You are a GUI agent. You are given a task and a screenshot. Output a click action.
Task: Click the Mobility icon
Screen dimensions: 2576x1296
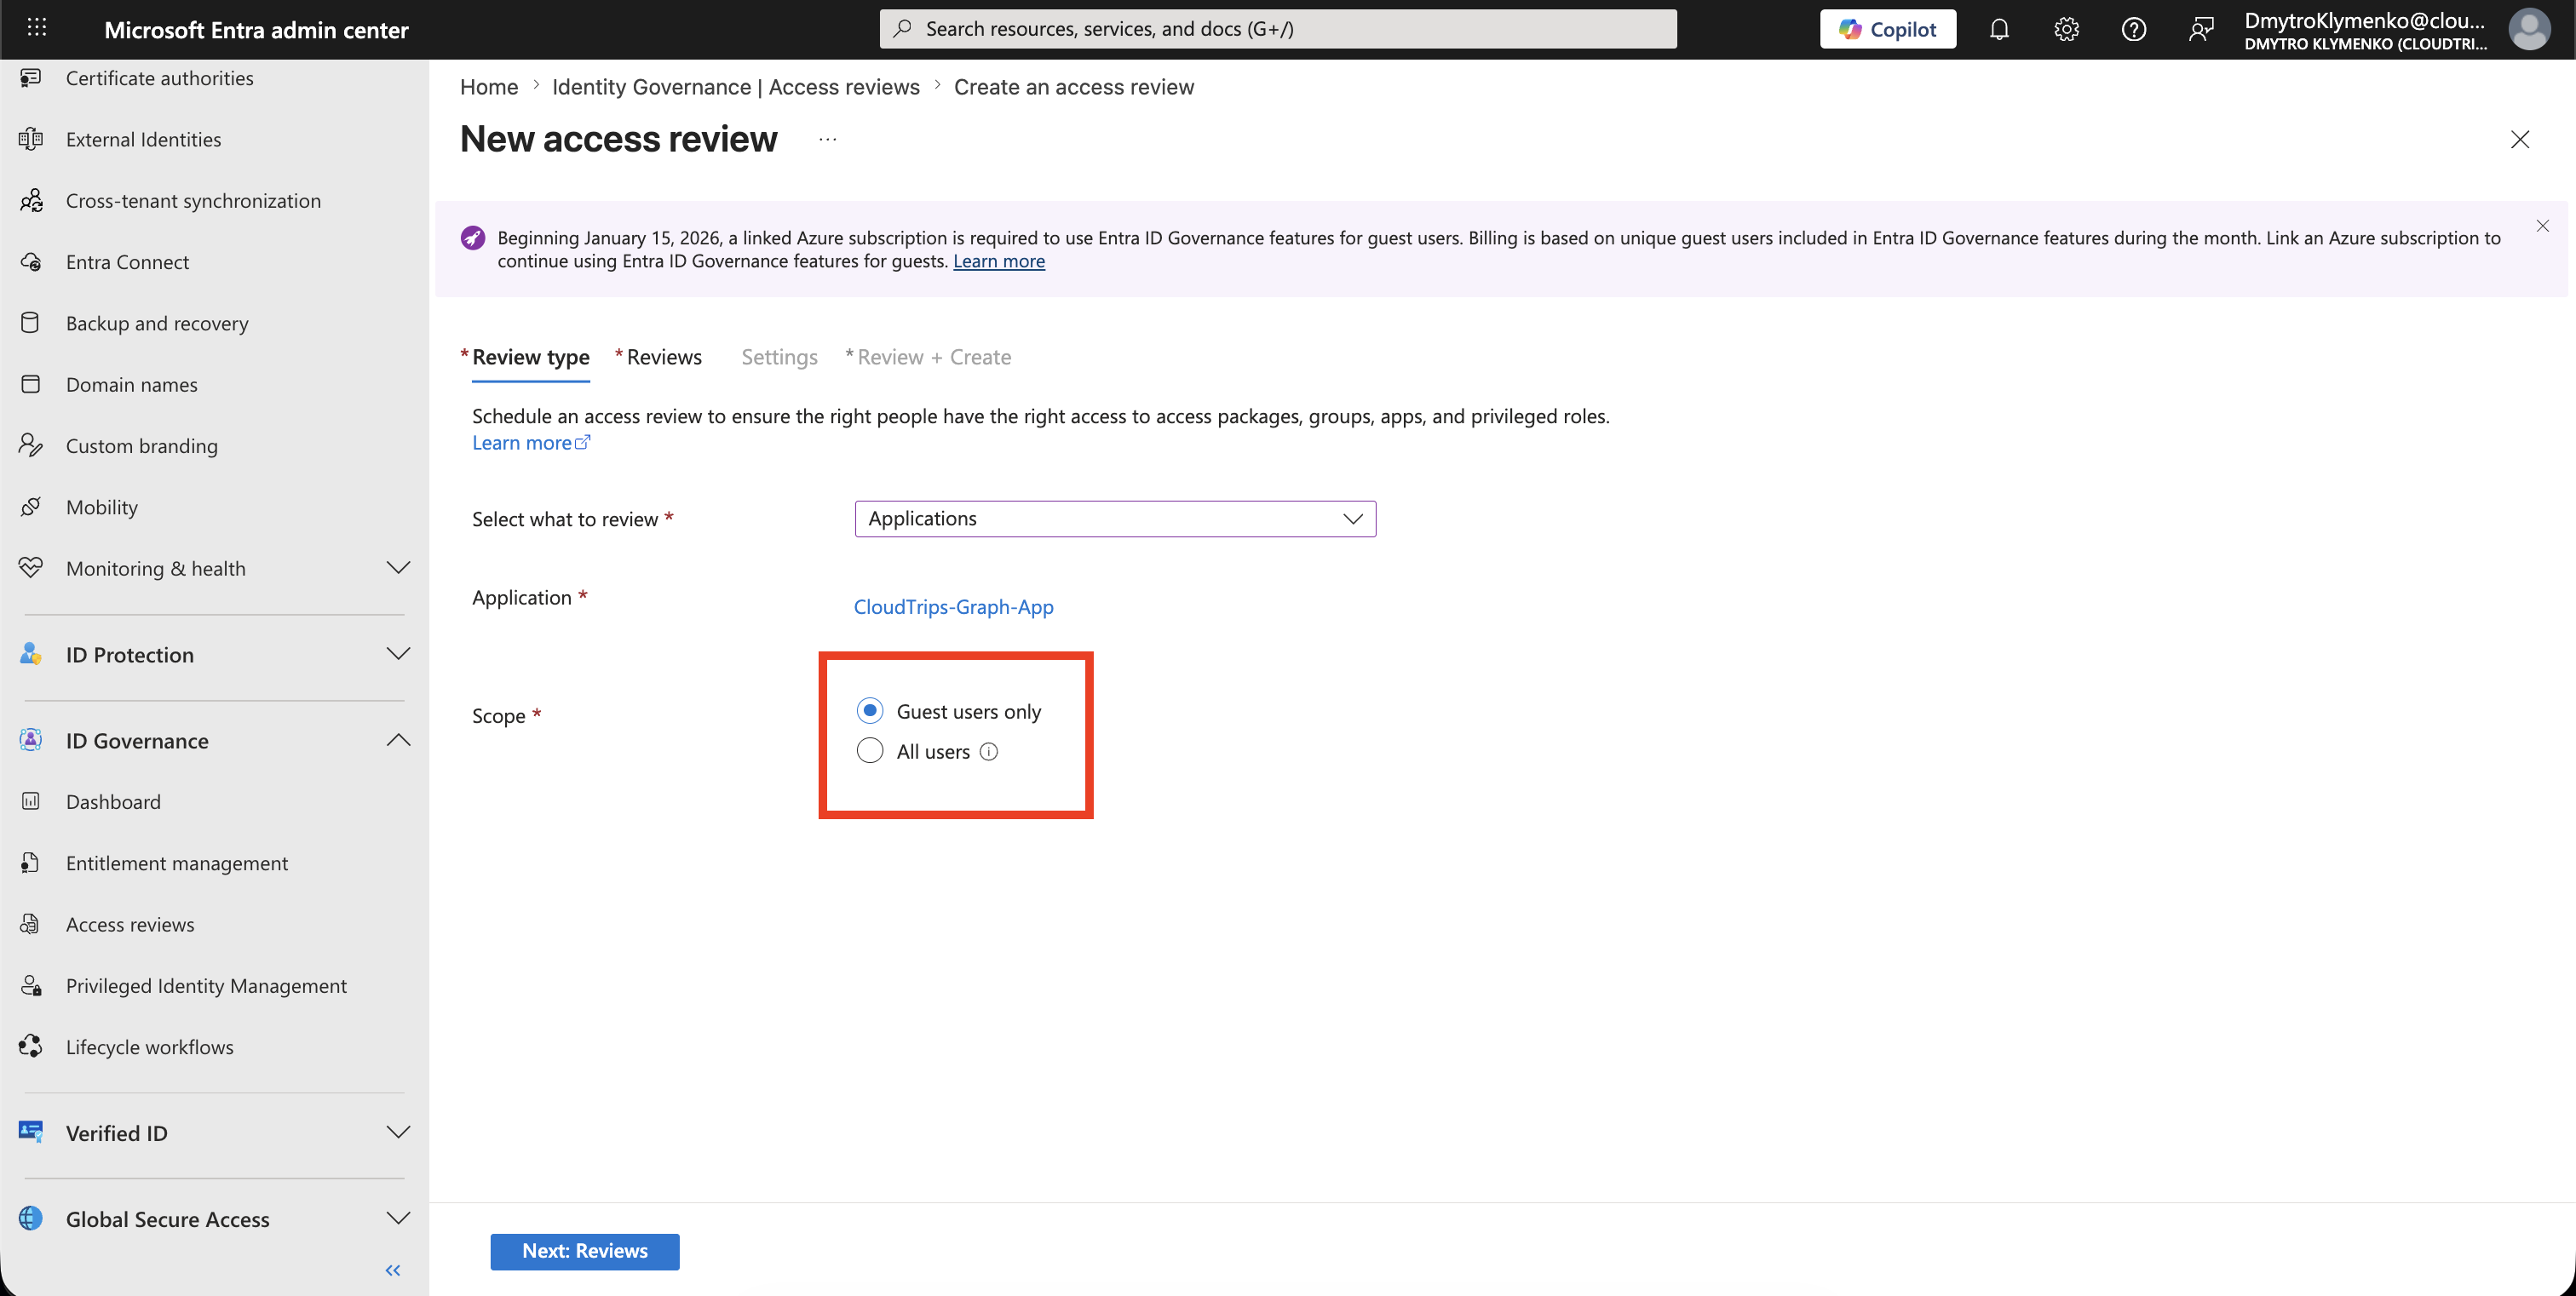(31, 507)
